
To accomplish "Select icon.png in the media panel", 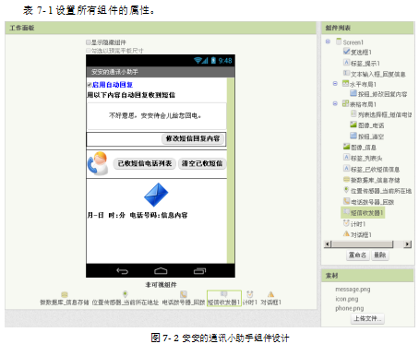I will [347, 299].
